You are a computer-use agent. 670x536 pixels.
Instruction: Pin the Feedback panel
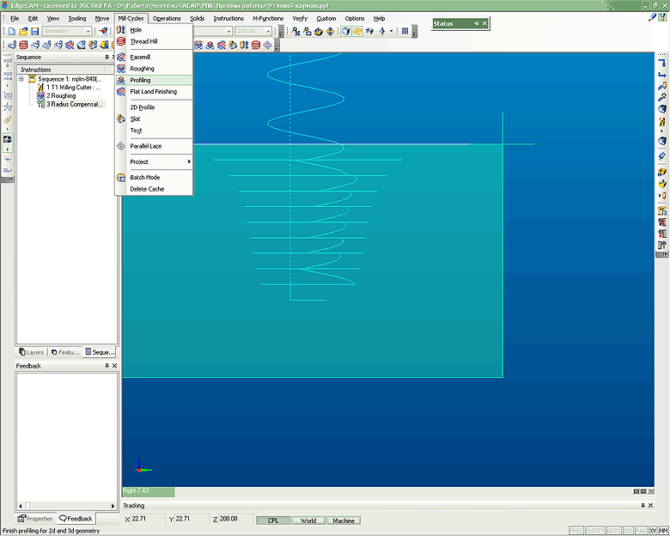[x=107, y=366]
